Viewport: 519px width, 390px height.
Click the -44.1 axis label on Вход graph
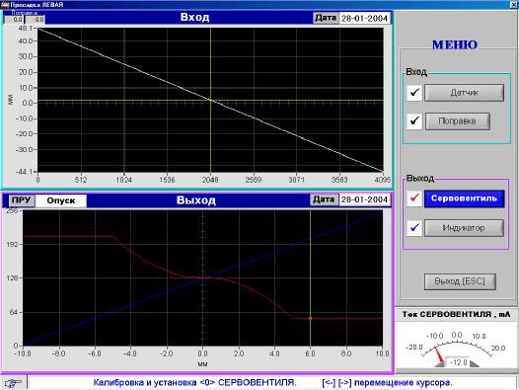[26, 172]
